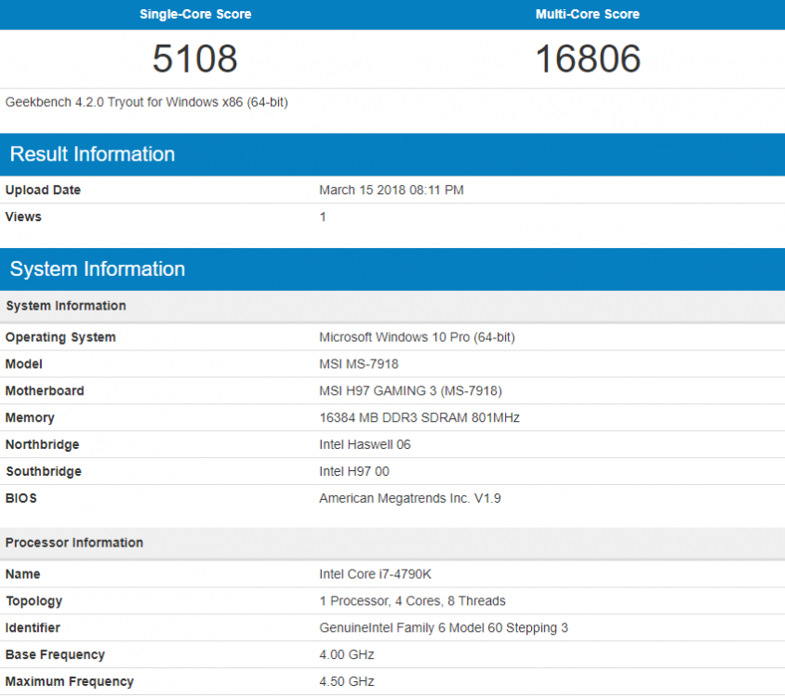Screen dimensions: 785x697
Task: Select American Megatrends Inc. V1.9 value
Action: [x=410, y=498]
